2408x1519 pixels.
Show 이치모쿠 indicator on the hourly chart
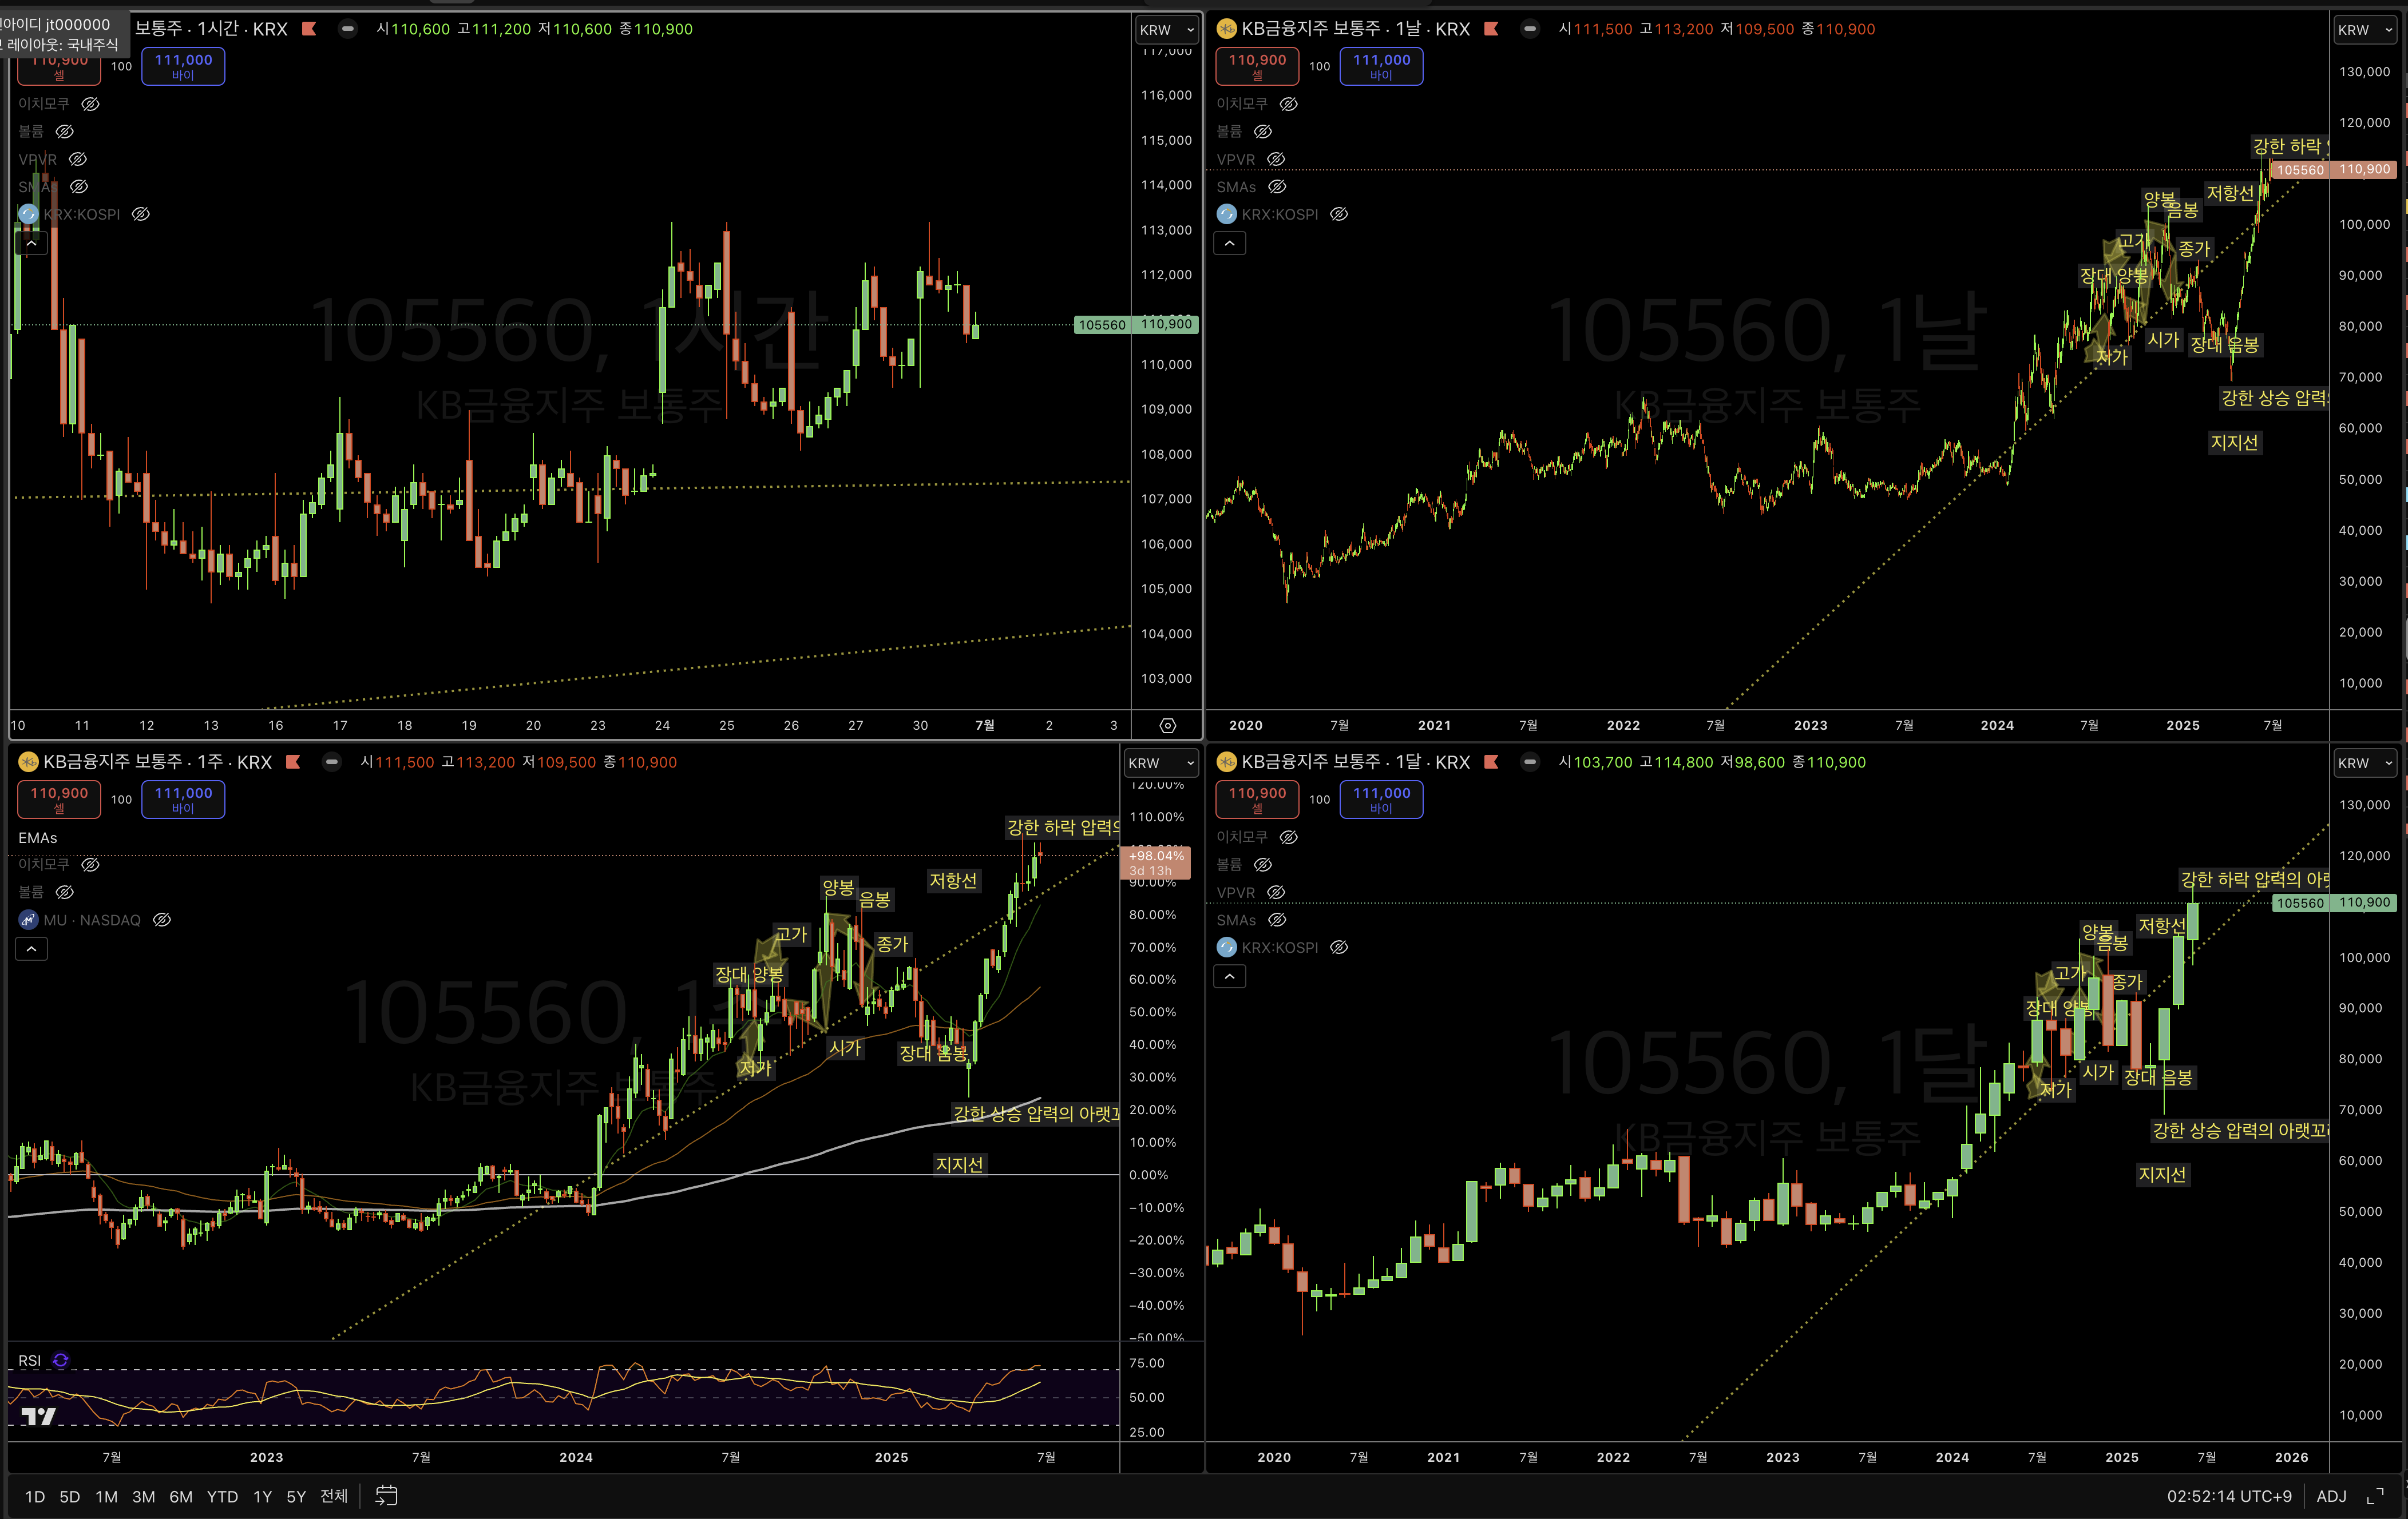click(90, 104)
